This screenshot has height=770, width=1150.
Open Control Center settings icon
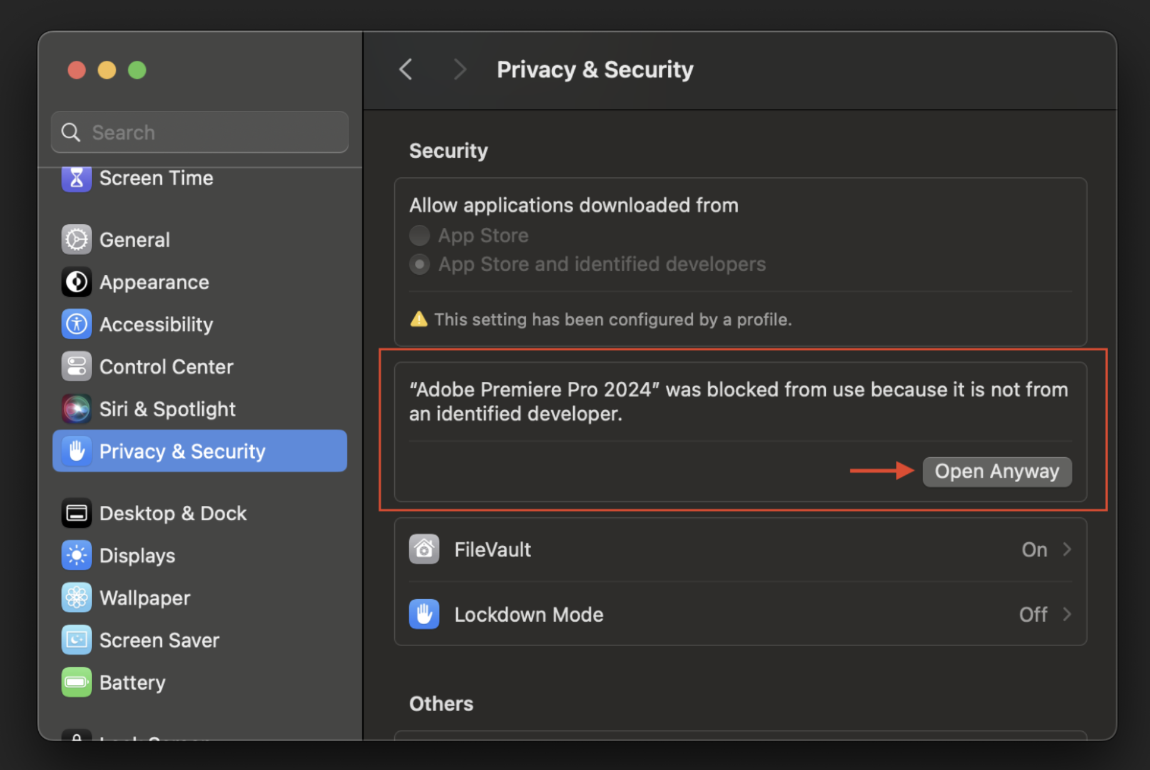[x=76, y=366]
